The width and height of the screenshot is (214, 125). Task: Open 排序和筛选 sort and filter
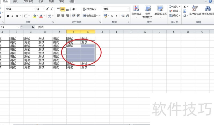pyautogui.click(x=195, y=12)
